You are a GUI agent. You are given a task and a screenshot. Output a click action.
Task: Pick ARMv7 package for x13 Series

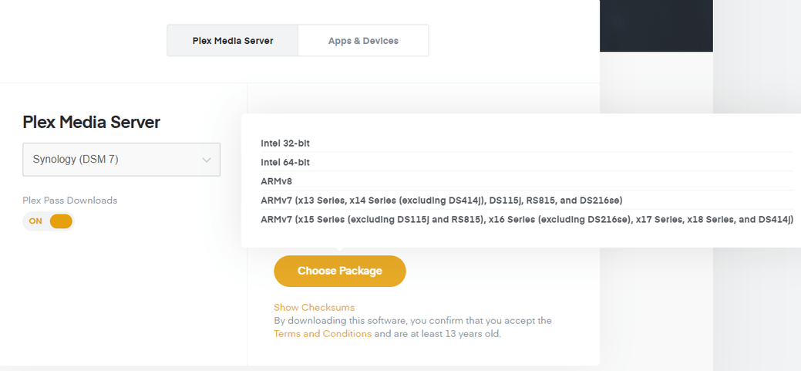coord(441,201)
